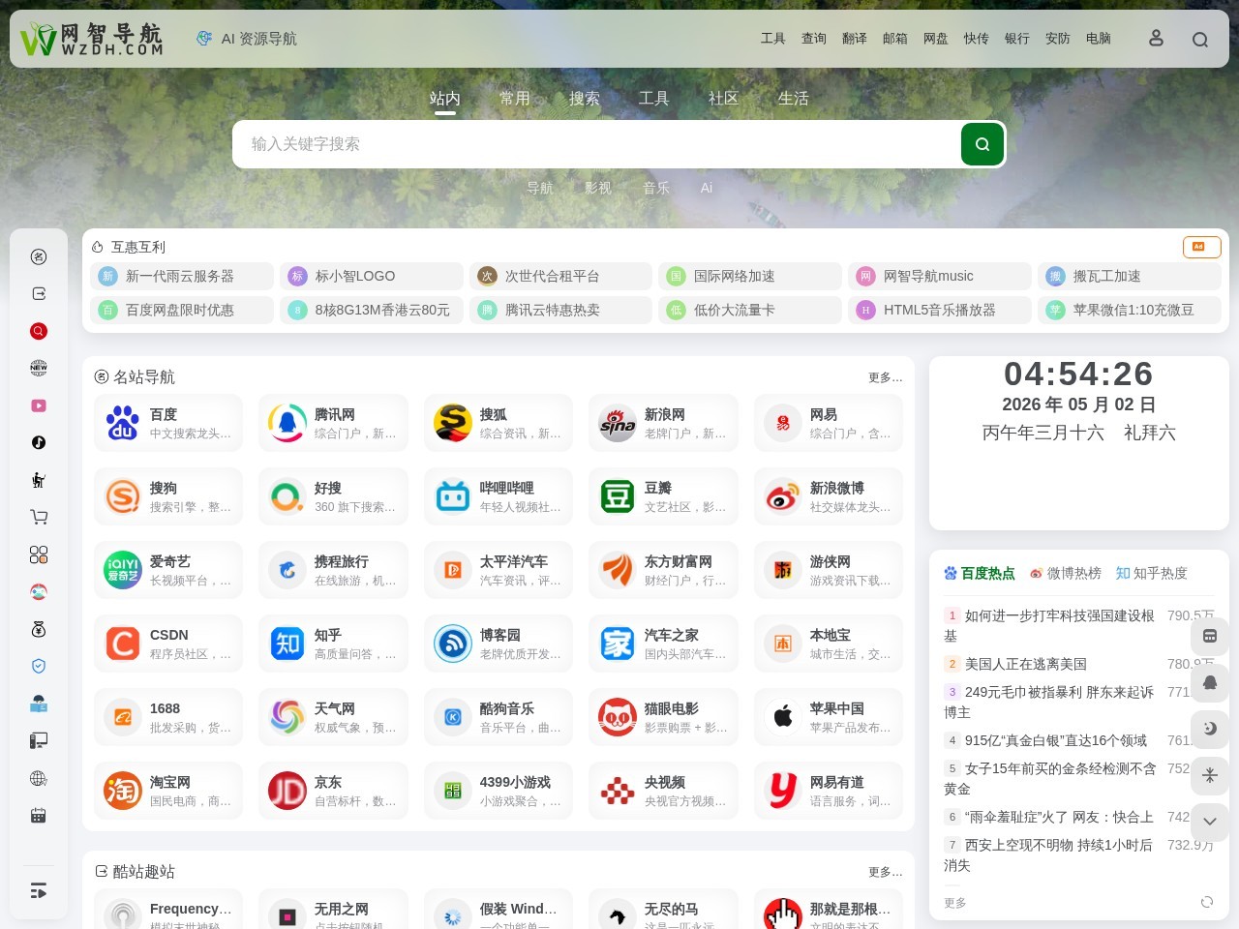Click the sidebar music note icon
Viewport: 1239px width, 929px height.
pyautogui.click(x=39, y=442)
